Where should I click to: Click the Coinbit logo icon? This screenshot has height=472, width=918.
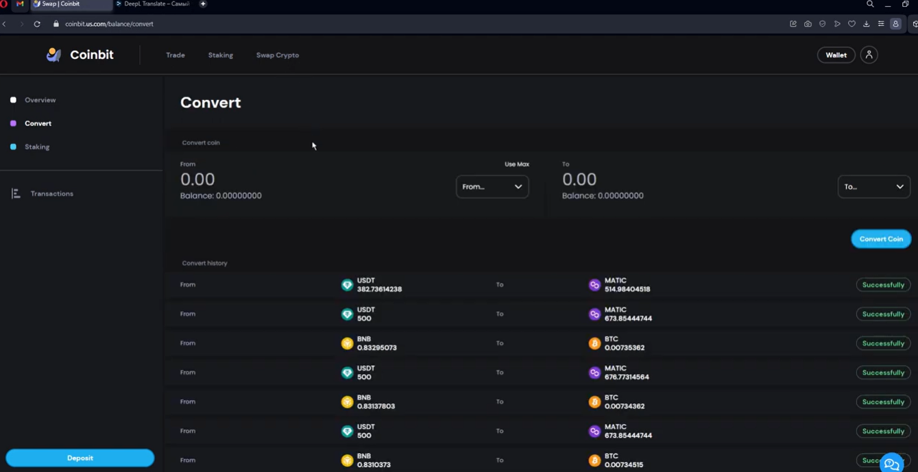[53, 55]
